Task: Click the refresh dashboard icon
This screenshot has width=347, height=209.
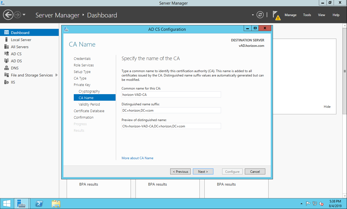Action: pos(260,15)
